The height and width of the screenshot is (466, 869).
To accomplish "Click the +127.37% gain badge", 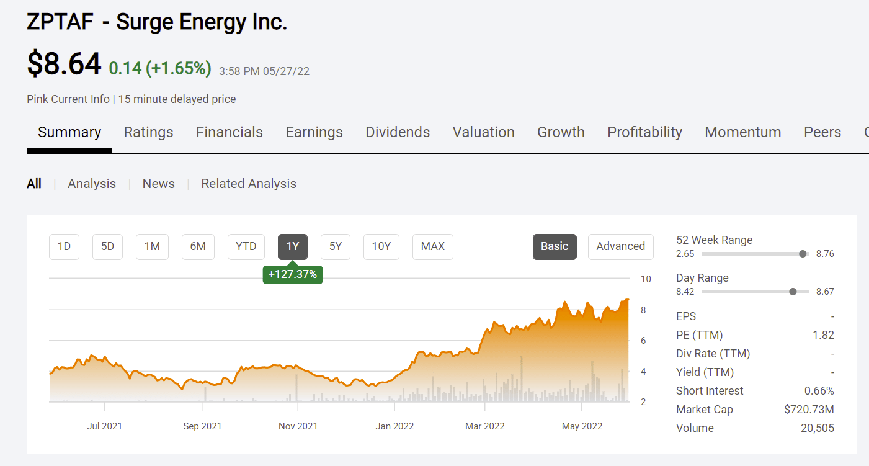I will click(x=292, y=274).
